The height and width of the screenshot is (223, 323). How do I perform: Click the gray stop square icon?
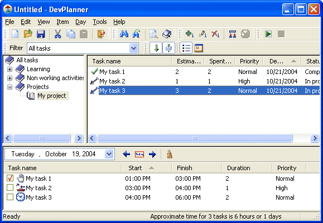pyautogui.click(x=281, y=34)
